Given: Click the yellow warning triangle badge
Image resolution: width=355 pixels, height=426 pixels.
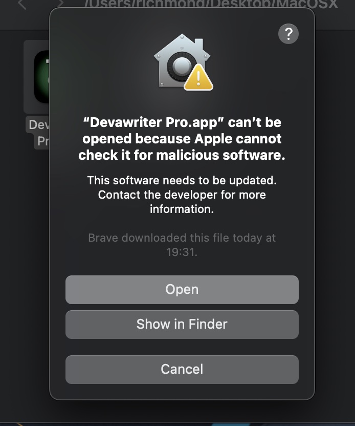Looking at the screenshot, I should click(x=198, y=78).
